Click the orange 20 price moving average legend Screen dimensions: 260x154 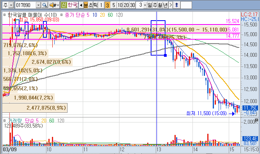102,15
